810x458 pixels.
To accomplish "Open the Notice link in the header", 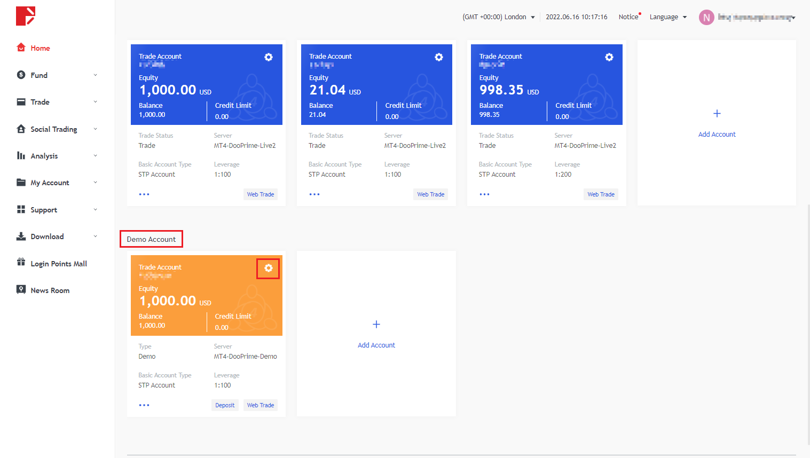I will (x=628, y=17).
